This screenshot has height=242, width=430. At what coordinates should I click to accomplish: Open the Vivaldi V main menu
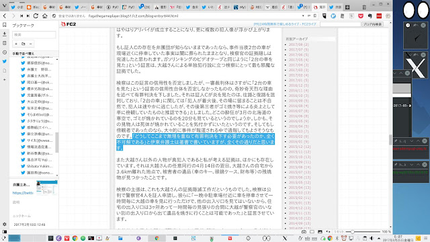tap(4, 5)
